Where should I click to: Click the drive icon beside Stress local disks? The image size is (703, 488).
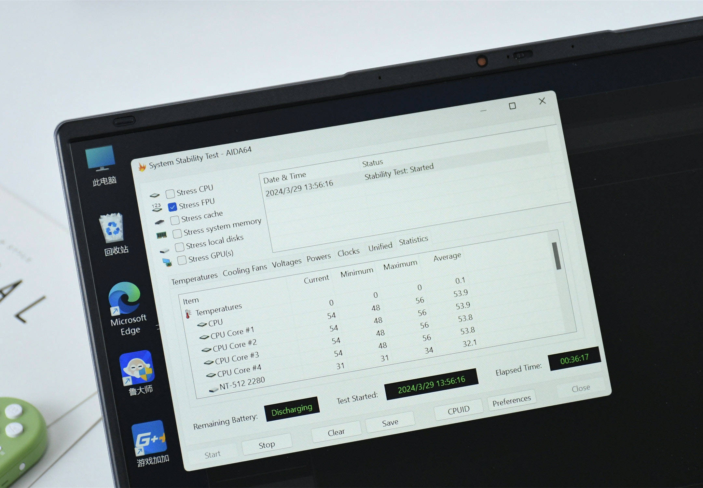(x=164, y=251)
